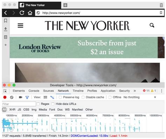The height and width of the screenshot is (139, 166).
Task: Tick the Offline checkbox
Action: click(x=110, y=97)
